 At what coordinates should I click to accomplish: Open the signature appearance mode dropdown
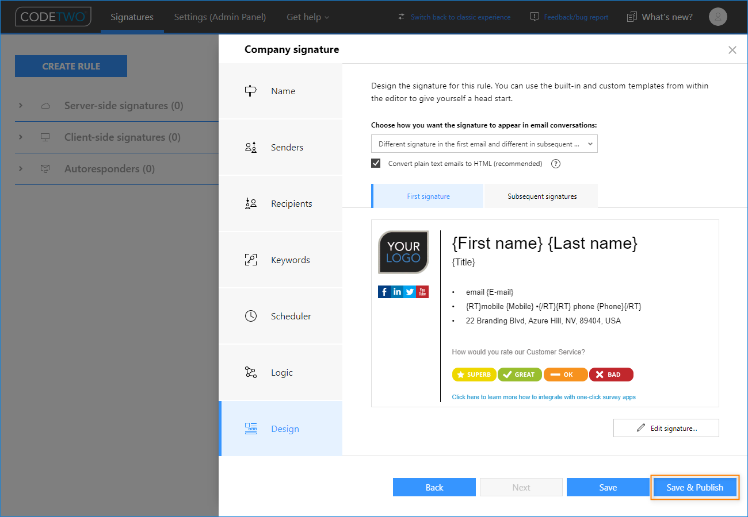coord(484,144)
